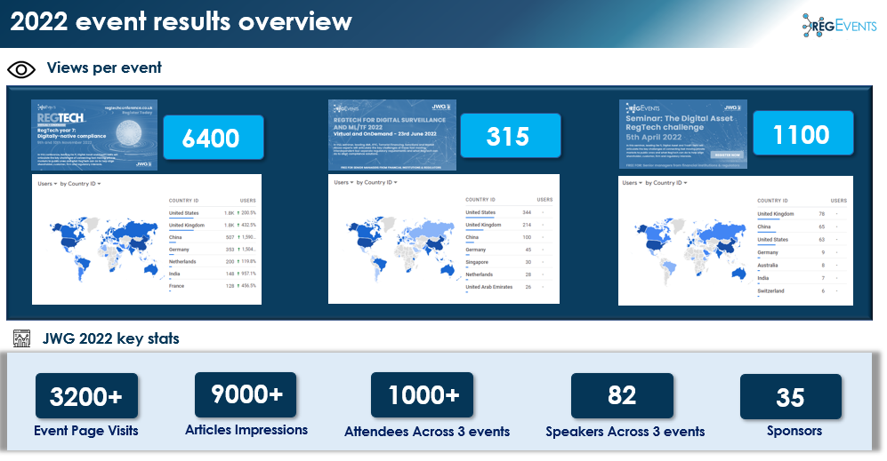Select the Speakers Across 3 events label
The width and height of the screenshot is (887, 461).
click(x=625, y=432)
